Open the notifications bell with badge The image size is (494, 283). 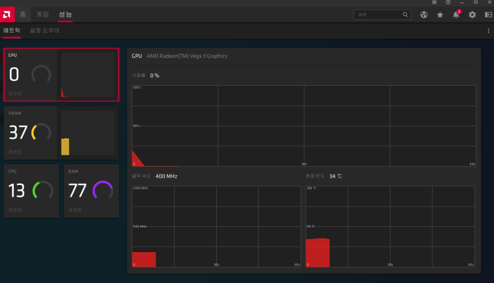point(456,14)
